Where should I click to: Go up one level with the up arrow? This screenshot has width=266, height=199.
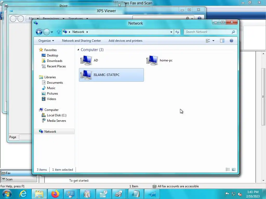coord(58,32)
